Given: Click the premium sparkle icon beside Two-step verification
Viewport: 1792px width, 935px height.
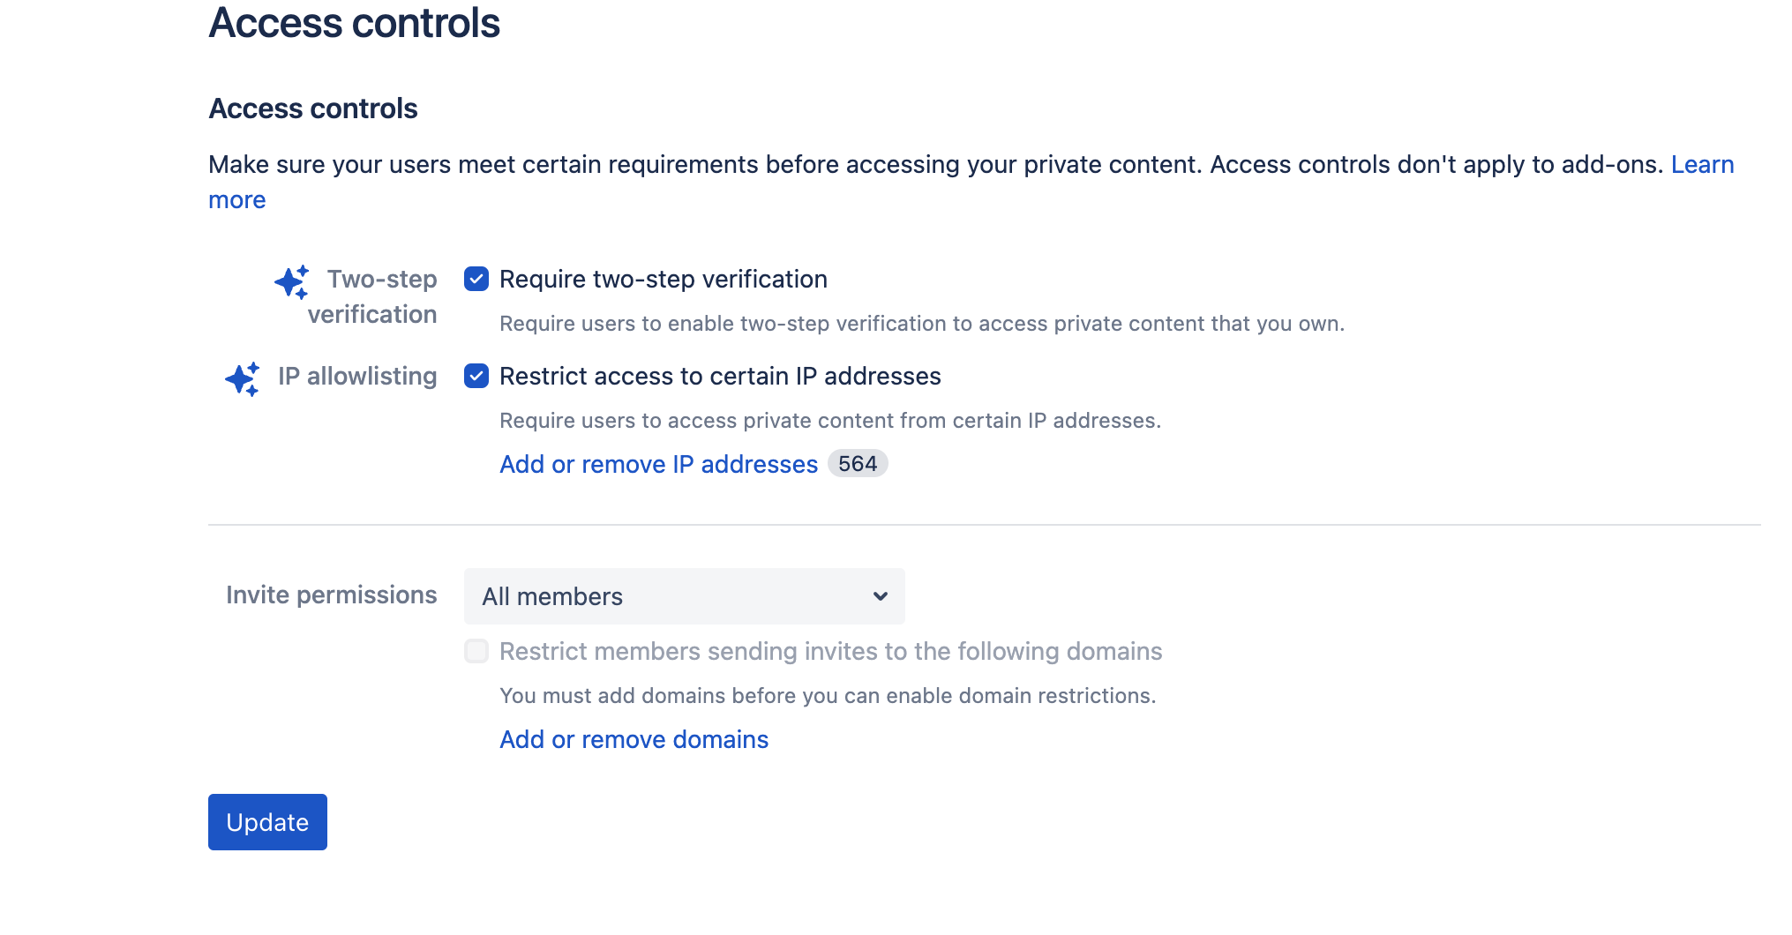Looking at the screenshot, I should tap(291, 282).
